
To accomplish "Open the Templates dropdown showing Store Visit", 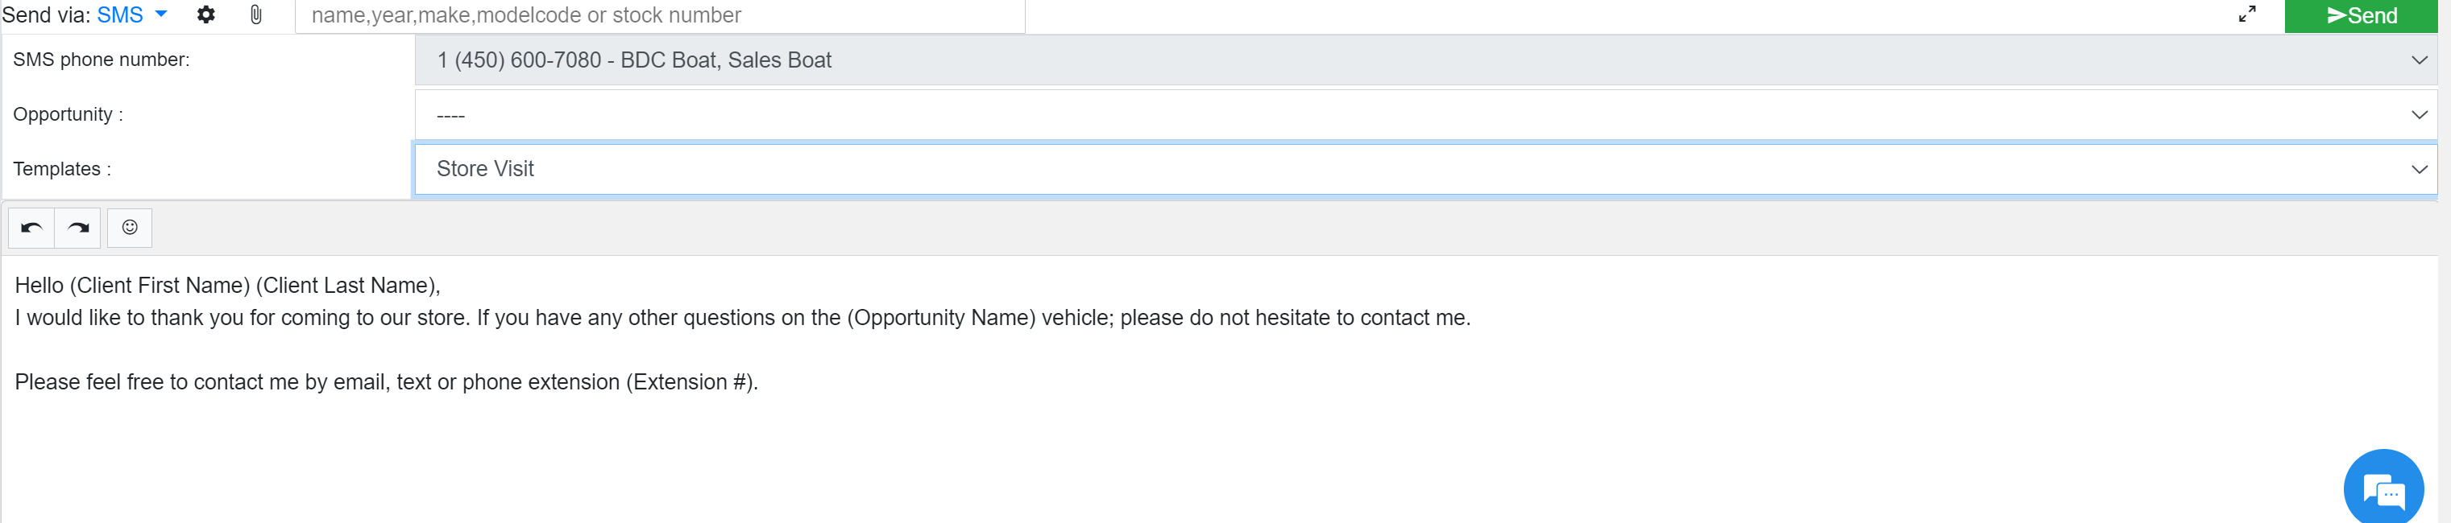I will tap(1425, 169).
